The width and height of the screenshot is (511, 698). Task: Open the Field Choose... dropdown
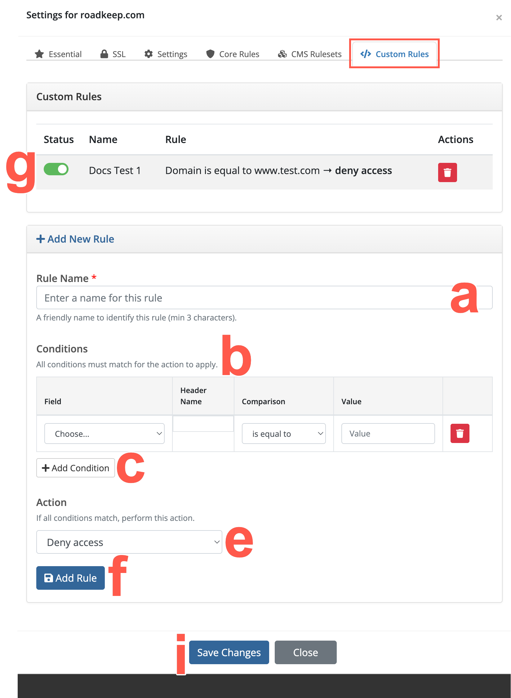104,433
